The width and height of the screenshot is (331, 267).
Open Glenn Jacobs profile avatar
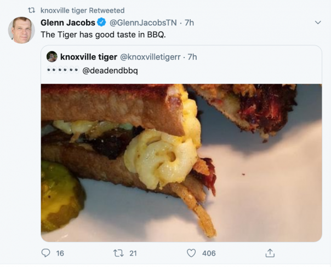tap(21, 30)
